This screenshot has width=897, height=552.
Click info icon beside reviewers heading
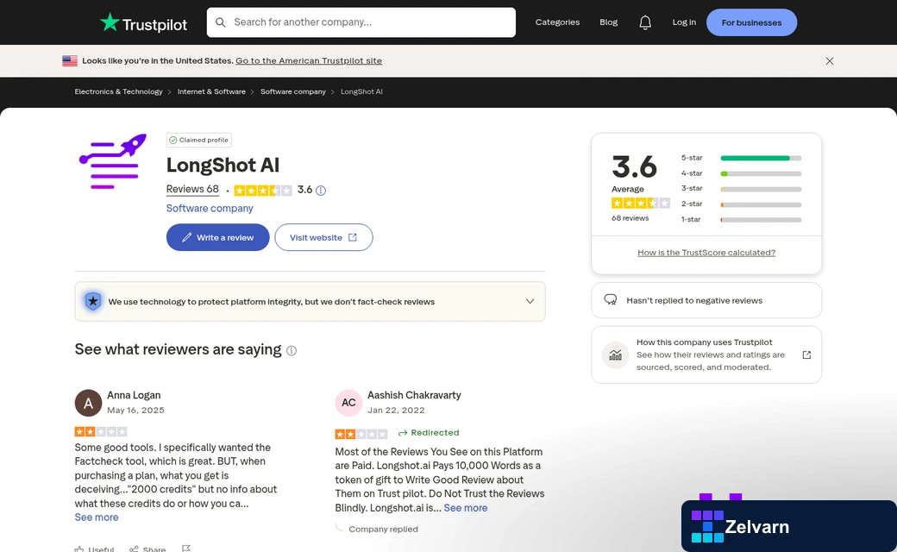(292, 351)
